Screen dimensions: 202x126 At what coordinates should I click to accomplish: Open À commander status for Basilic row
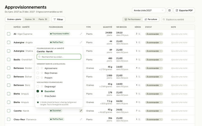[154, 60]
